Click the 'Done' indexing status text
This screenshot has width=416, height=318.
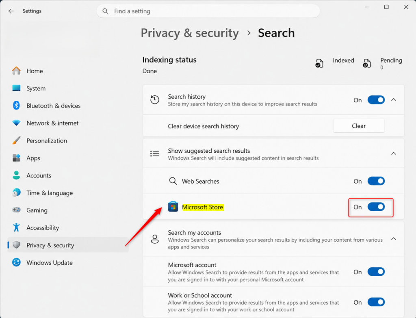(x=149, y=71)
